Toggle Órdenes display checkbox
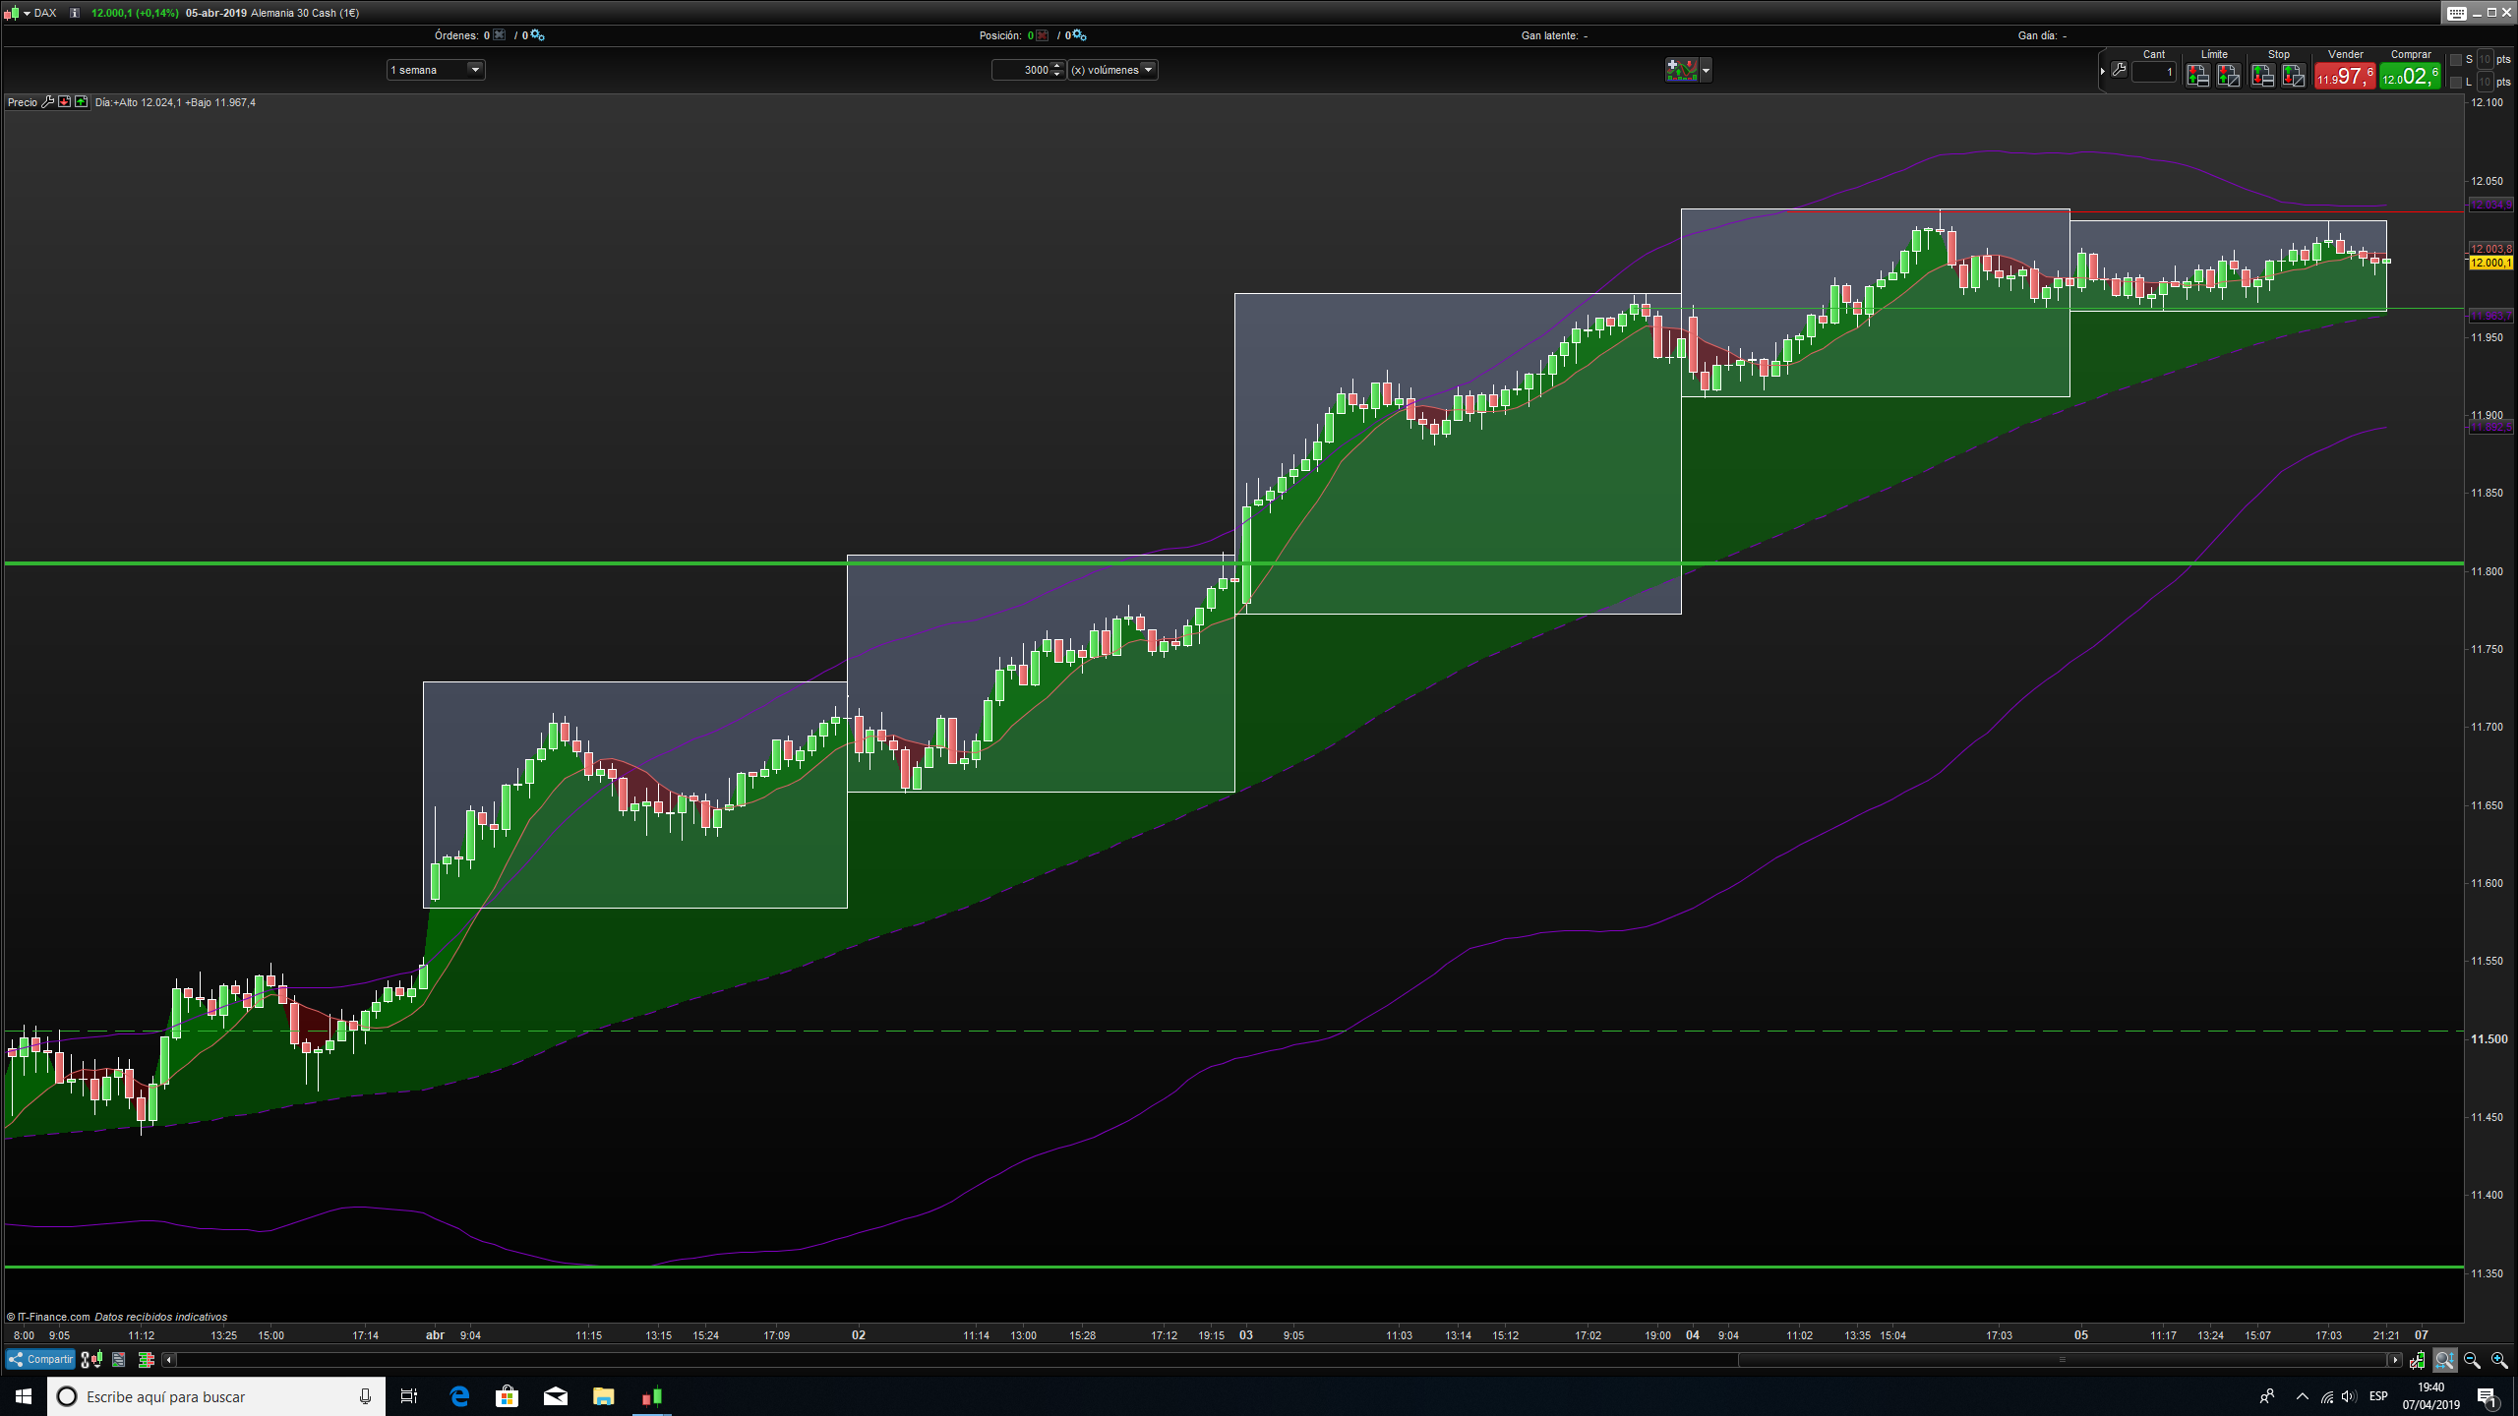The height and width of the screenshot is (1416, 2518). pyautogui.click(x=500, y=35)
